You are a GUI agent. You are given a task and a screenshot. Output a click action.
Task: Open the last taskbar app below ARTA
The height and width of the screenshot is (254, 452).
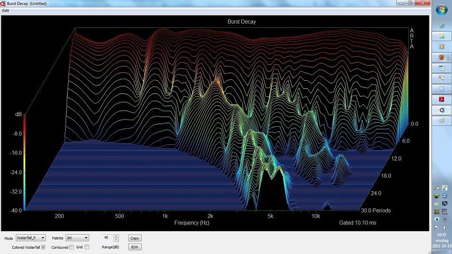[442, 121]
